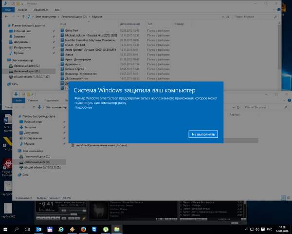Sort by the 'Дата изменения' column header
This screenshot has width=292, height=234.
click(130, 24)
